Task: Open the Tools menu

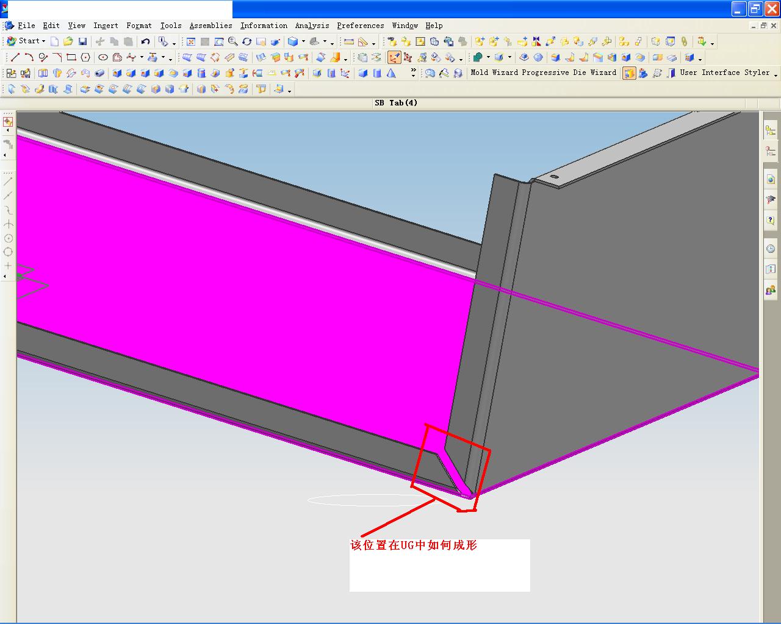Action: coord(171,26)
